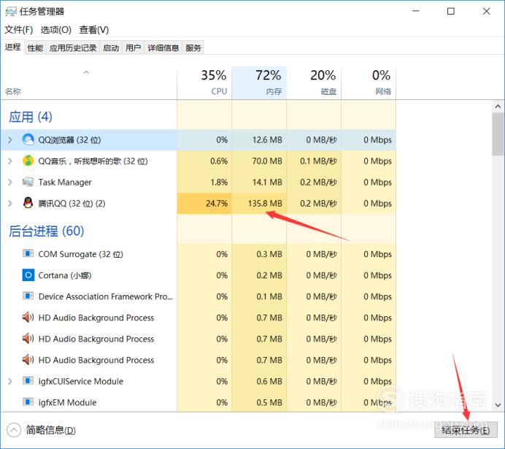The width and height of the screenshot is (505, 449).
Task: Select the Cortana (小娜) row name
Action: click(65, 275)
